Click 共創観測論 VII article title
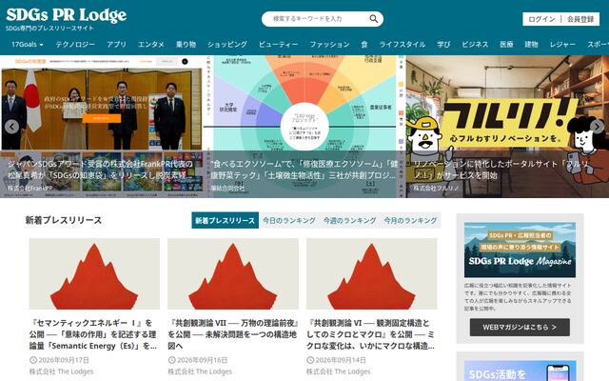 (233, 334)
